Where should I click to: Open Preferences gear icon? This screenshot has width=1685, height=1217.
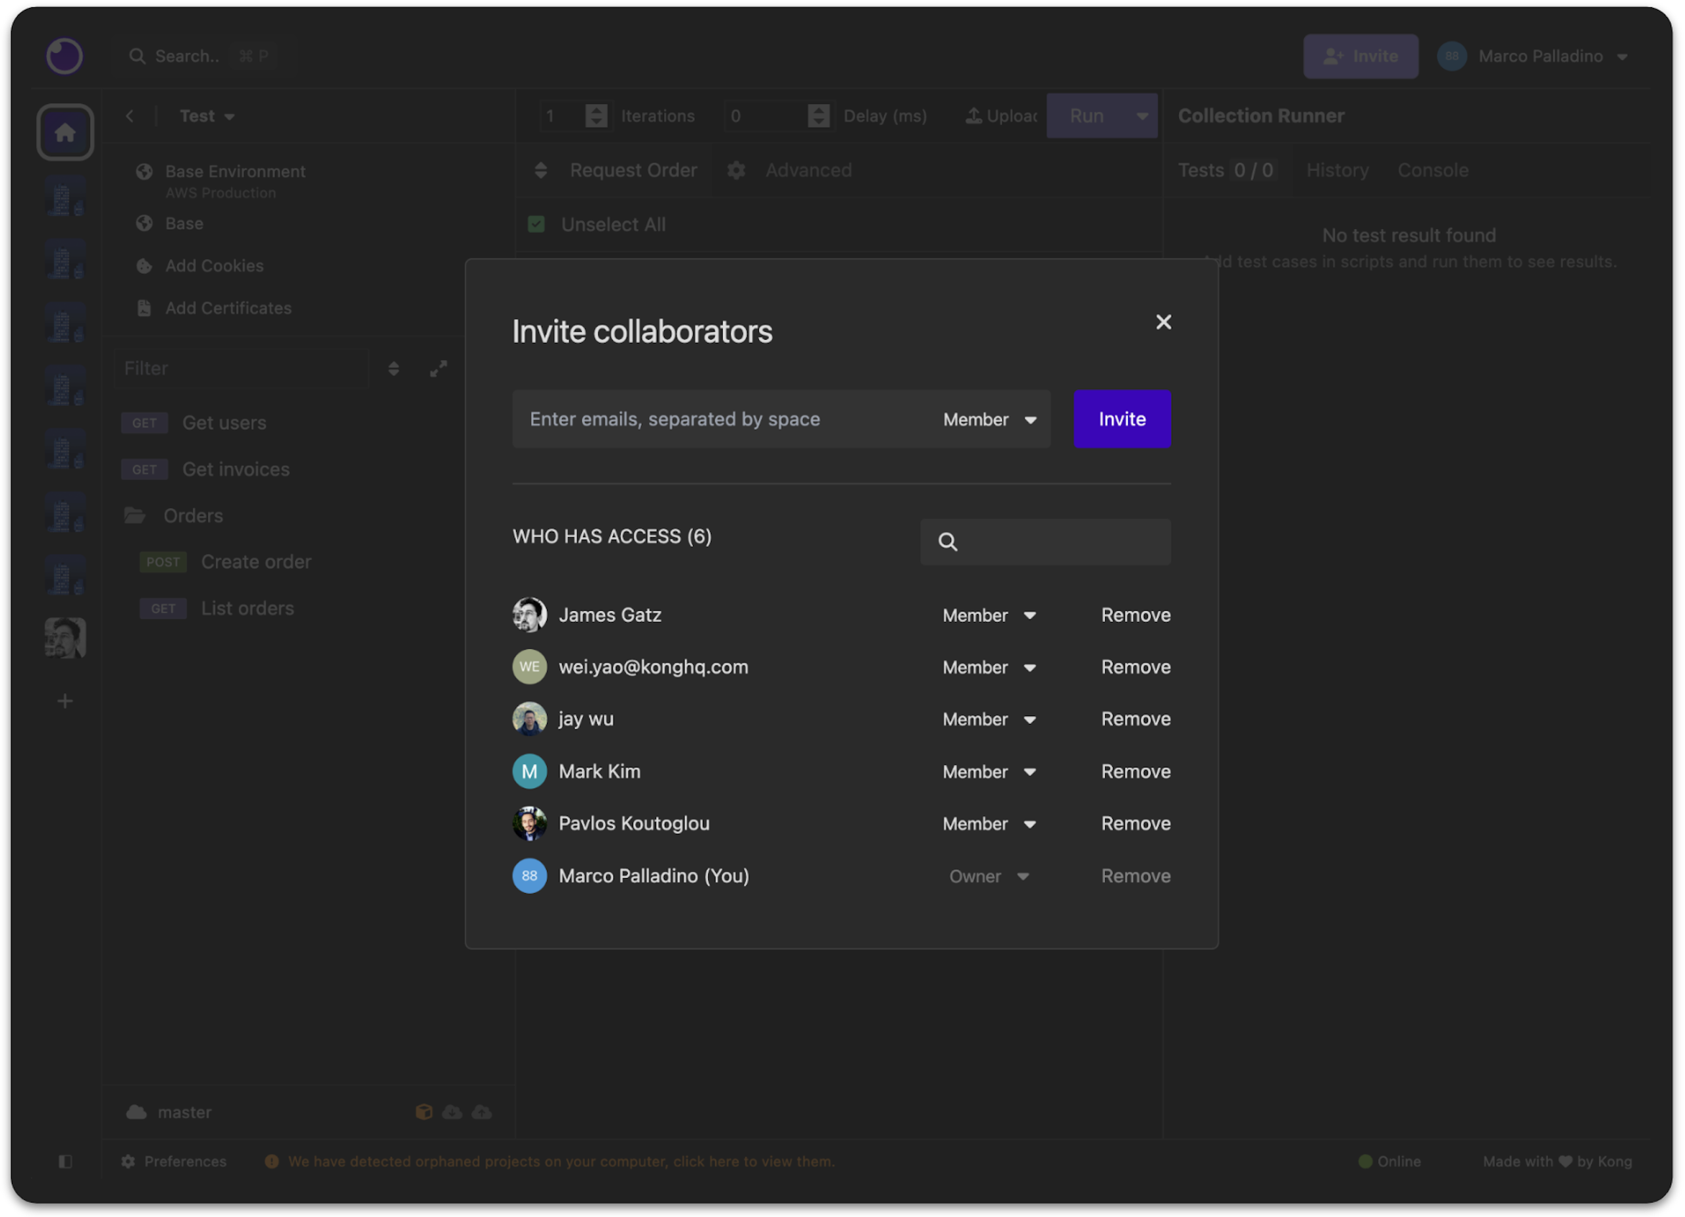[x=128, y=1160]
